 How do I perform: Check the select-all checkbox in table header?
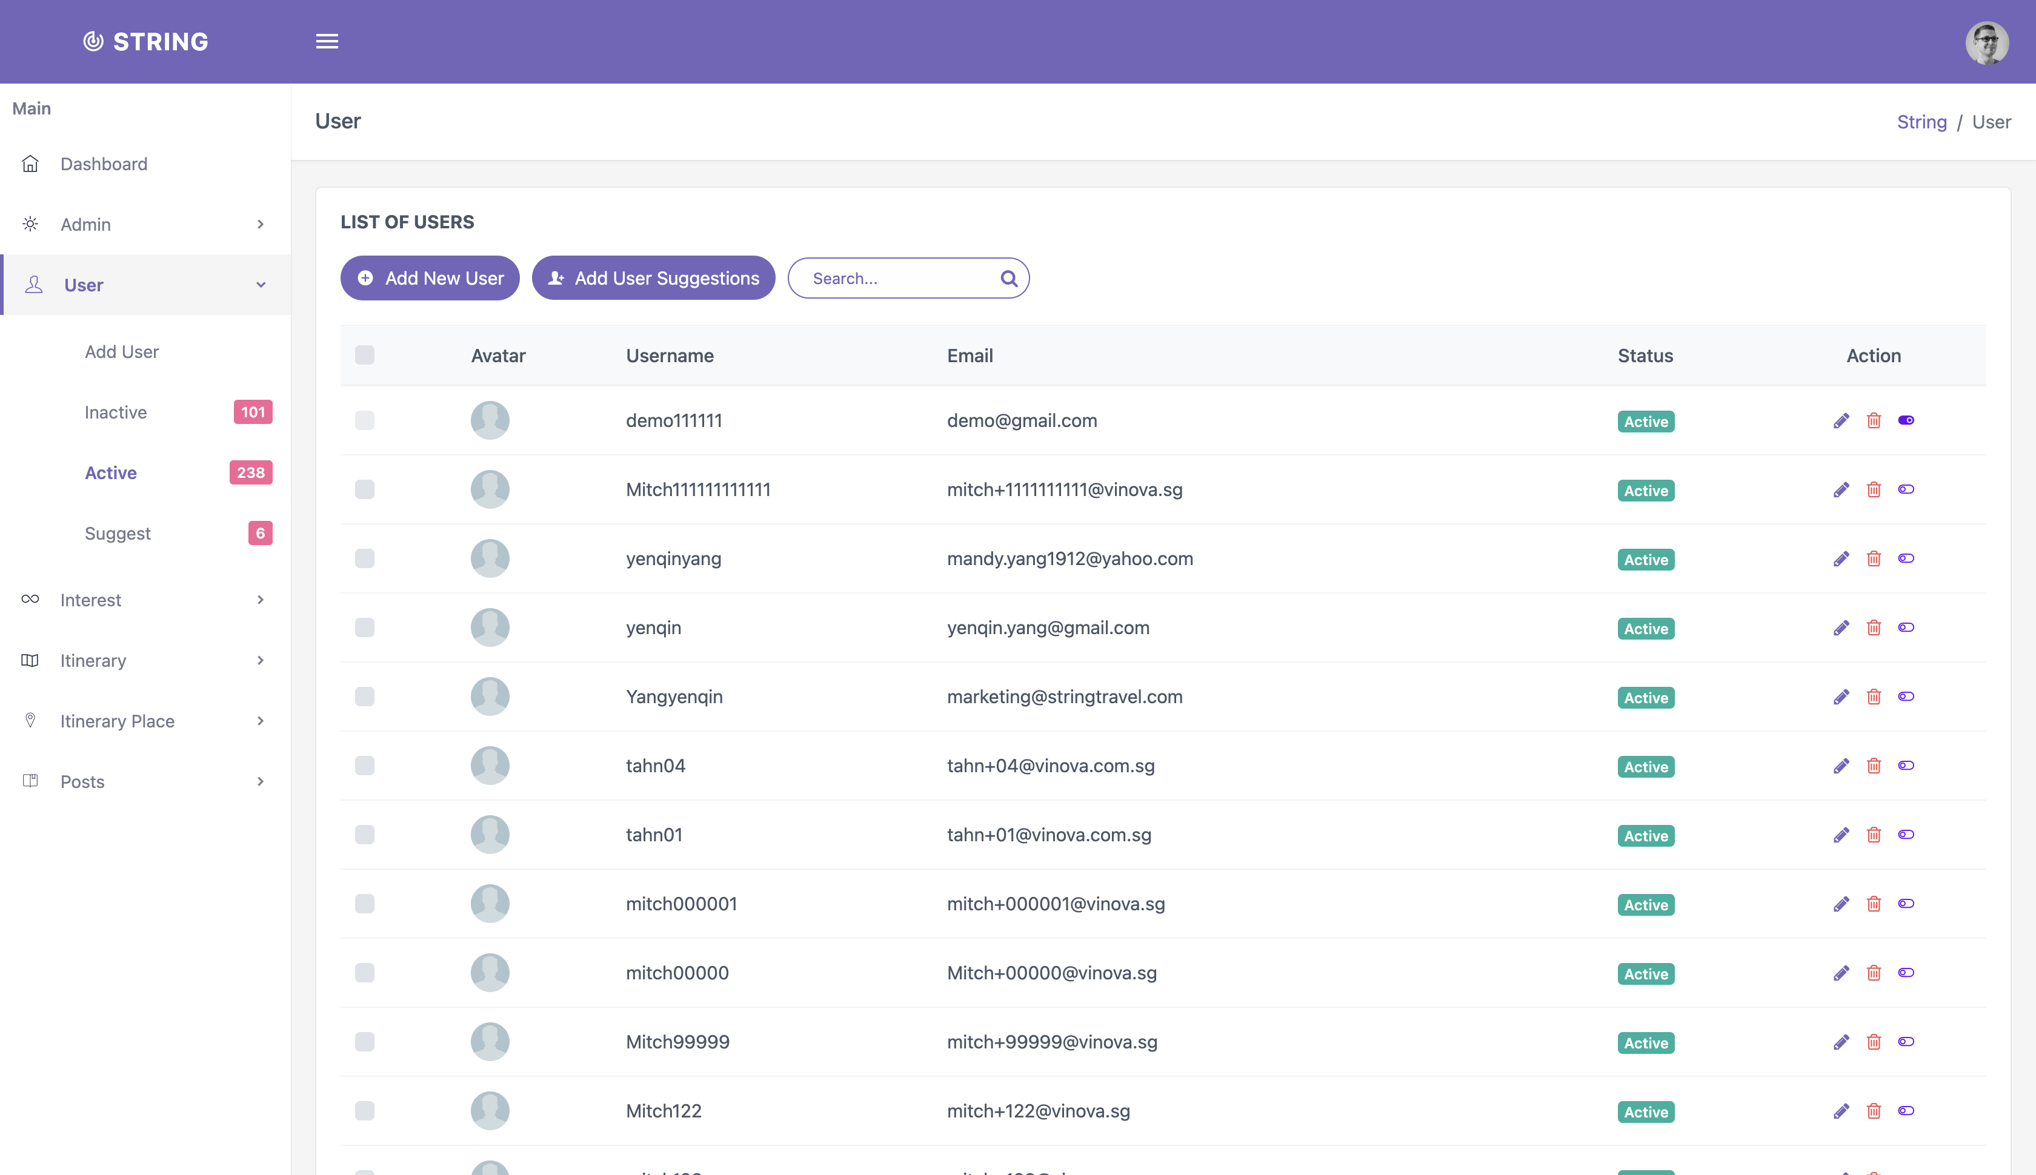click(x=365, y=355)
